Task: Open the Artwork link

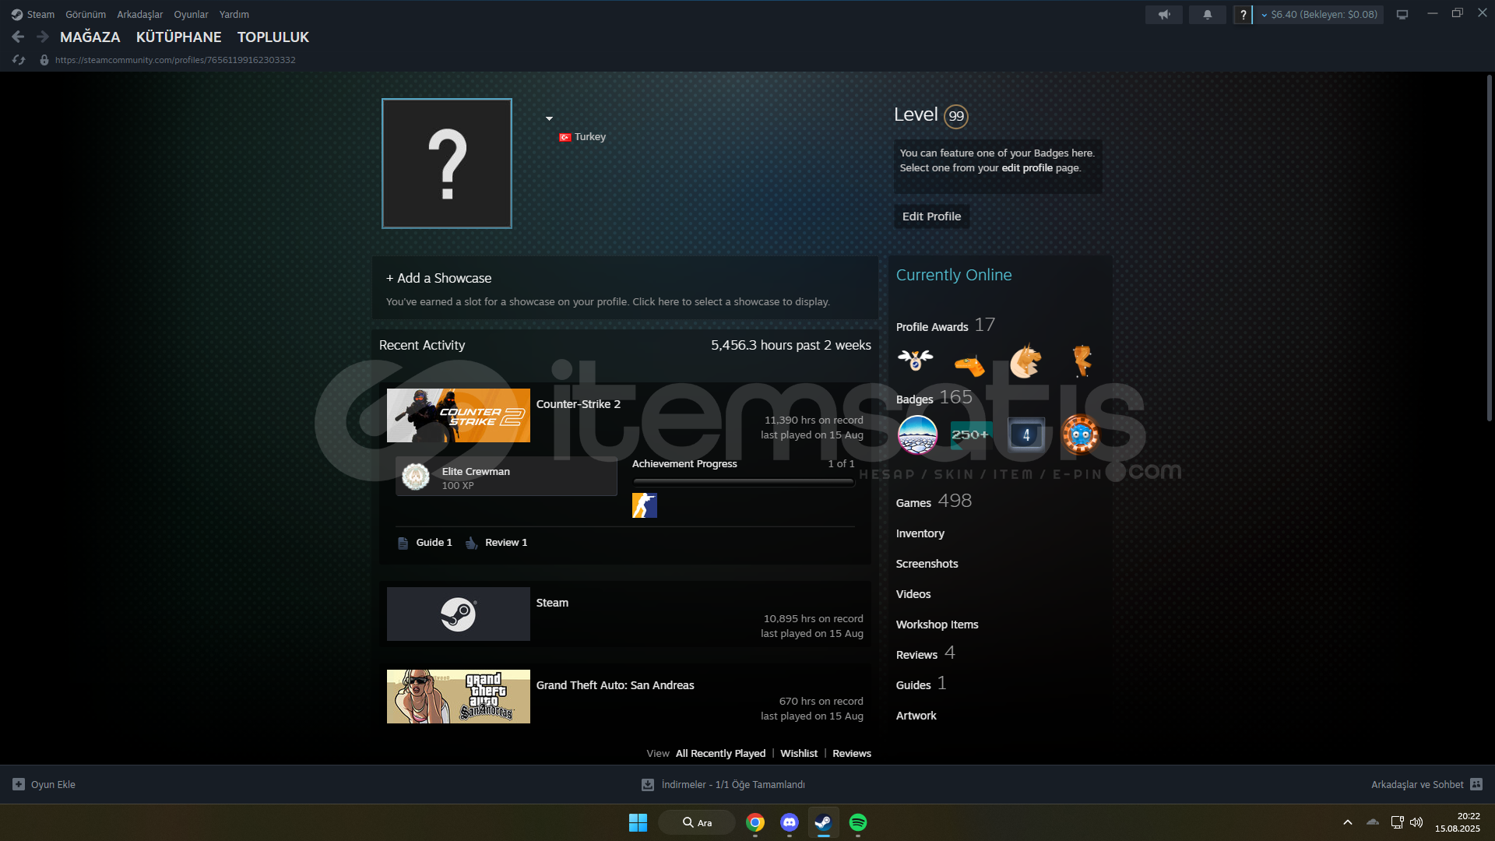Action: [x=916, y=716]
